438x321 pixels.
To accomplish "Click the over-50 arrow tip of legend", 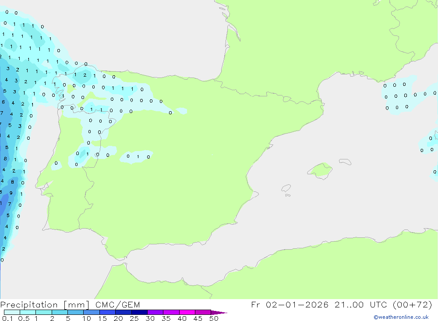I will point(219,313).
